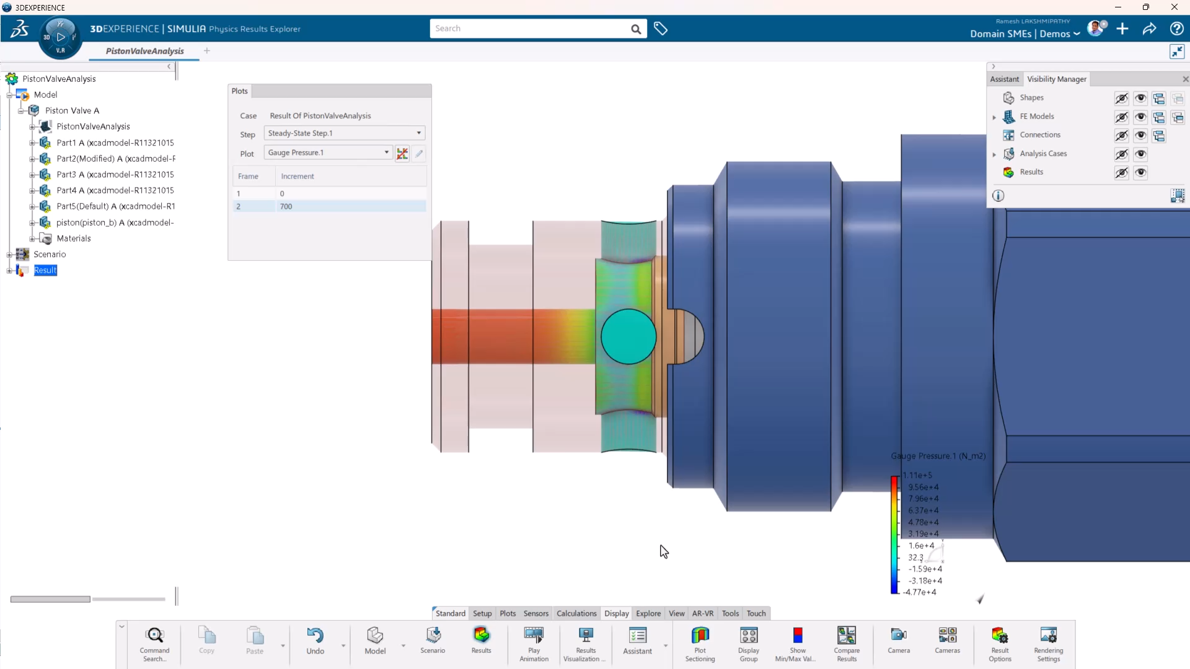This screenshot has width=1190, height=669.
Task: Show Connections with eye icon
Action: click(1140, 135)
